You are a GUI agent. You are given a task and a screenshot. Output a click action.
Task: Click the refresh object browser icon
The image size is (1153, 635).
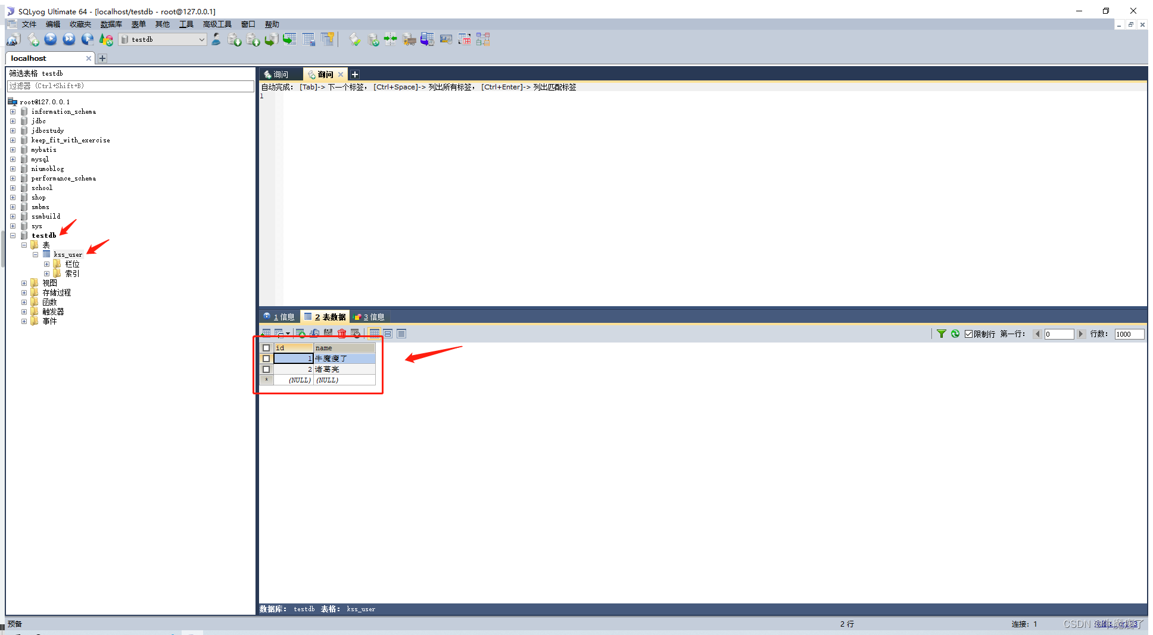[106, 39]
